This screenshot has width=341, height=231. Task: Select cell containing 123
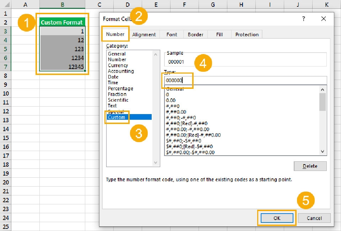point(62,49)
